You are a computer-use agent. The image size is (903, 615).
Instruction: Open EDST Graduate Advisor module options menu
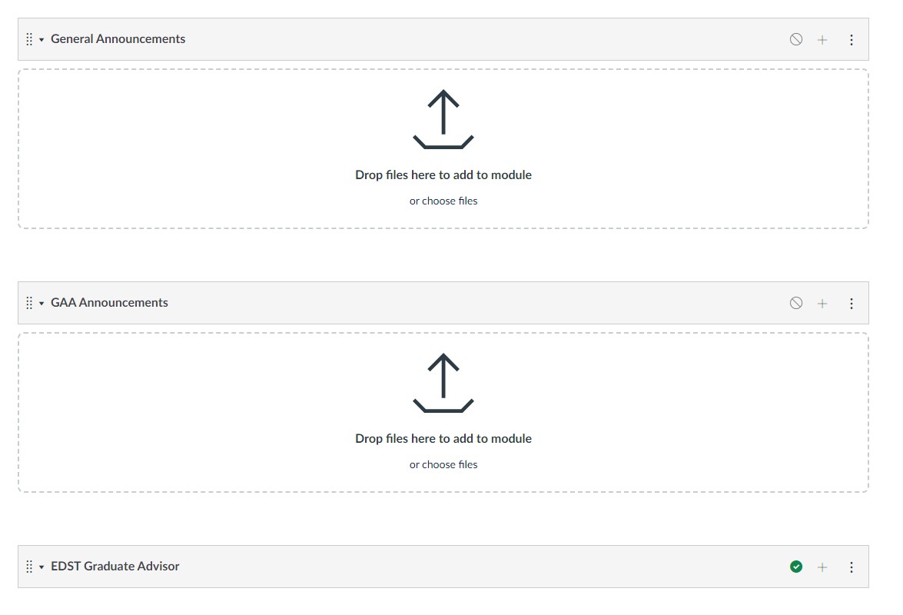[x=852, y=567]
